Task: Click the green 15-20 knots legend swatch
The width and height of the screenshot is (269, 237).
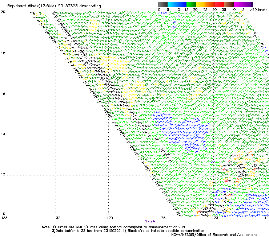Action: point(191,4)
